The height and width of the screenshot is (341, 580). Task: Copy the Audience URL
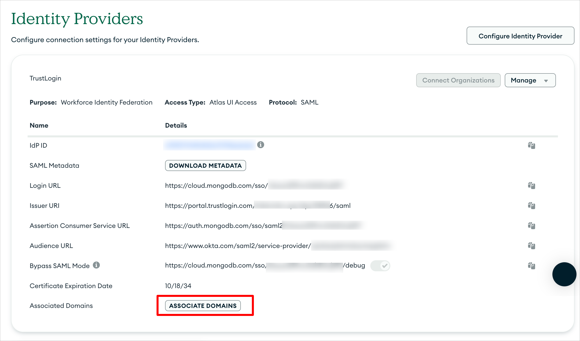point(531,246)
